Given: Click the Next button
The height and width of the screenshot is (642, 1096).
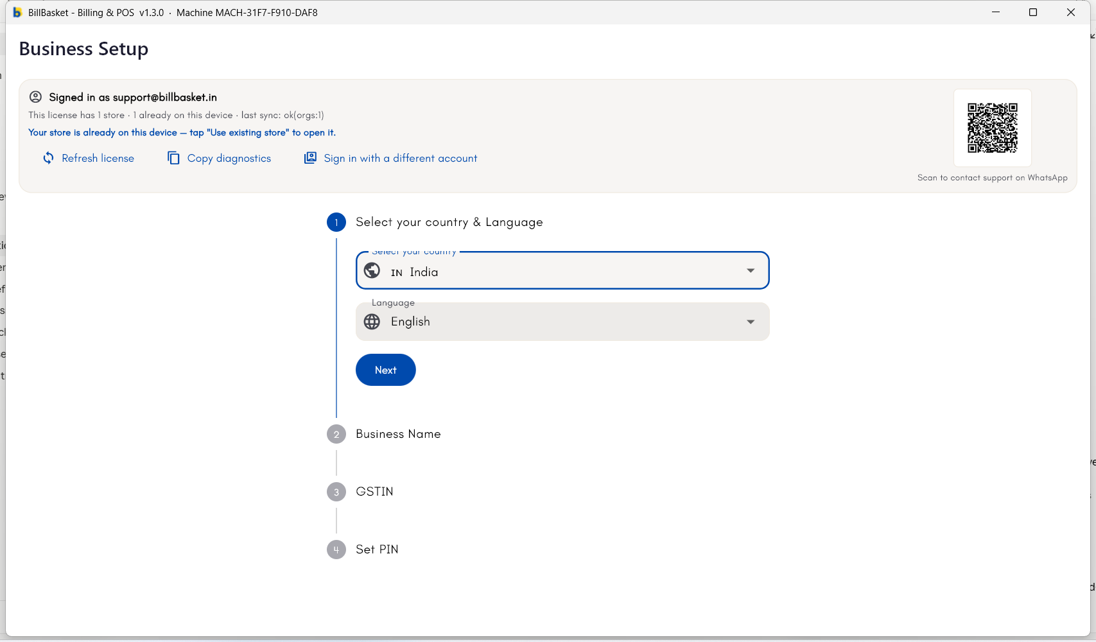Looking at the screenshot, I should pos(386,370).
